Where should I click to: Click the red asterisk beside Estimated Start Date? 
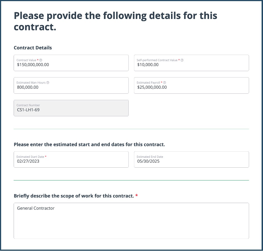46,157
